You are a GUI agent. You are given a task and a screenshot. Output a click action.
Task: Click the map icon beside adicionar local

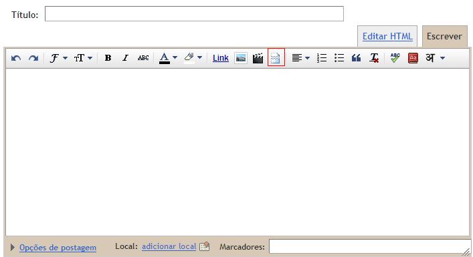pos(205,246)
